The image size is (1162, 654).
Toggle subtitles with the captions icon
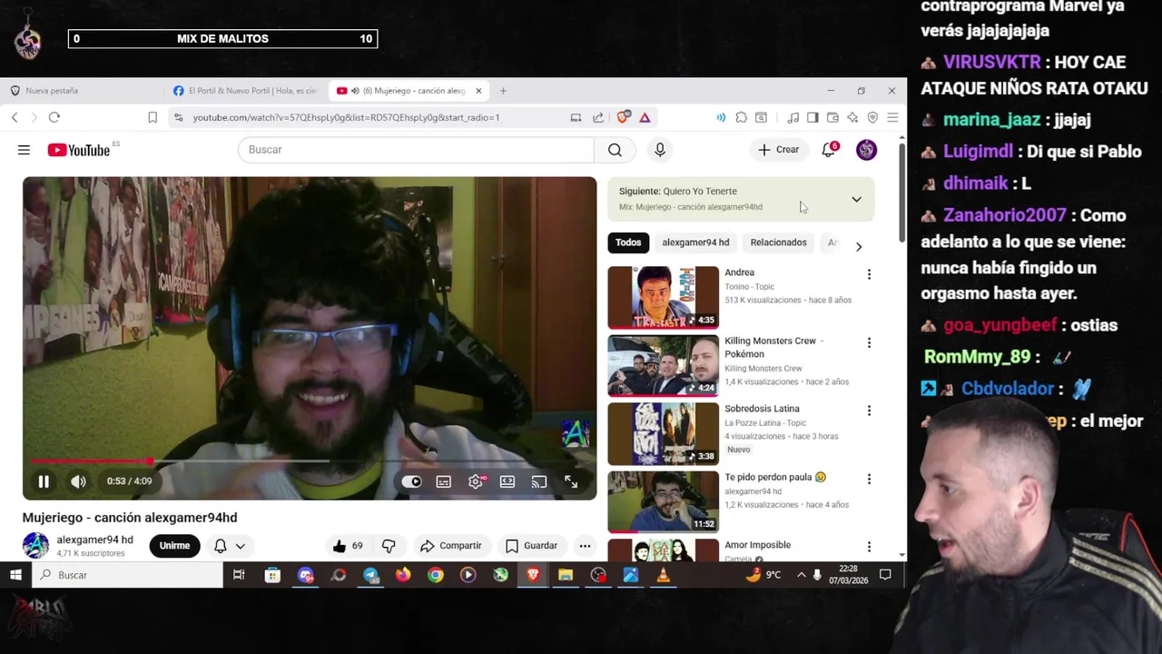(x=444, y=481)
